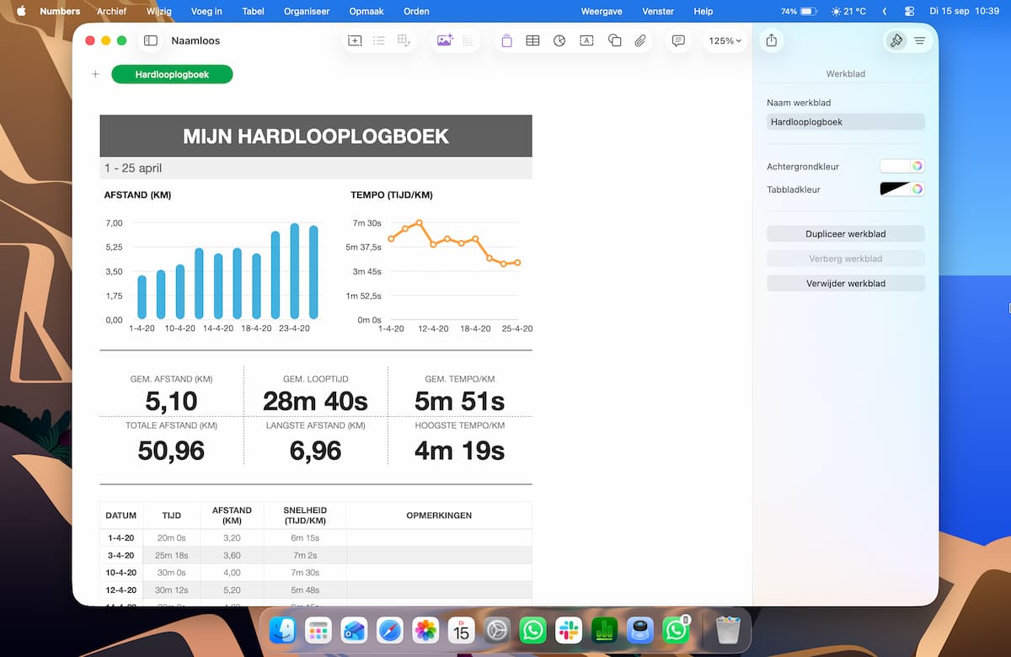The height and width of the screenshot is (657, 1011).
Task: Click Verwijder werkblad button
Action: coord(846,284)
